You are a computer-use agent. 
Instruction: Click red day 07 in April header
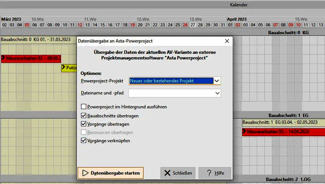click(x=275, y=25)
